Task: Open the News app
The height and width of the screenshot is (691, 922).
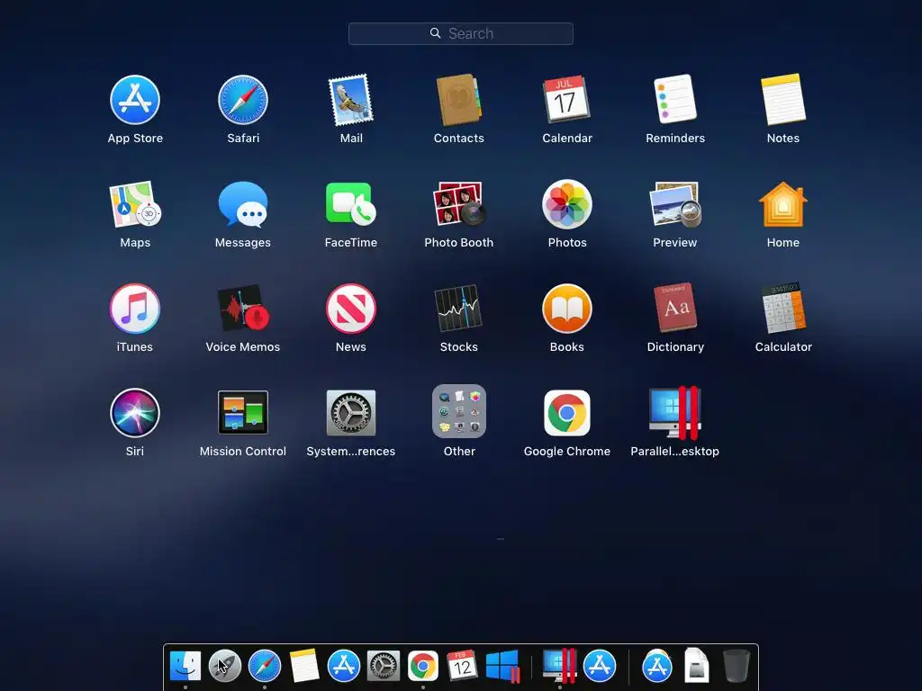Action: tap(351, 309)
